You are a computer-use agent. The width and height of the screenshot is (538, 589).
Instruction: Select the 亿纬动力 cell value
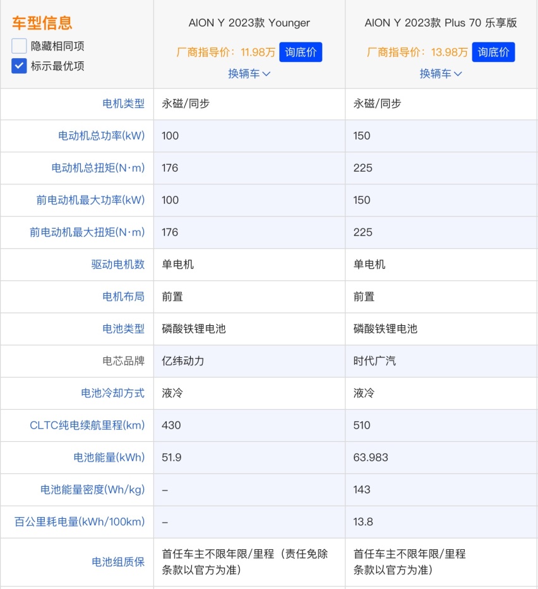183,361
